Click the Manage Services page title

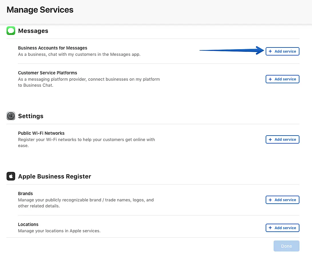pyautogui.click(x=40, y=10)
